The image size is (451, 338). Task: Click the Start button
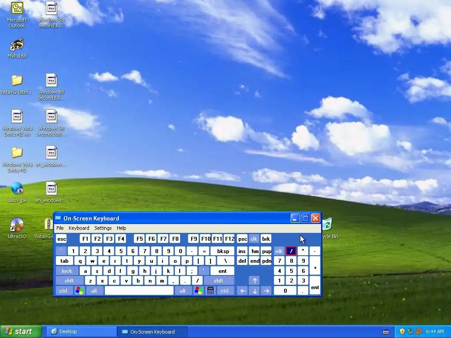[x=21, y=331]
